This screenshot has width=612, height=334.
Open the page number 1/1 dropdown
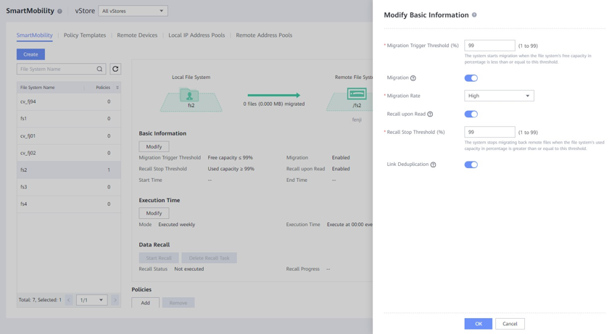point(91,300)
